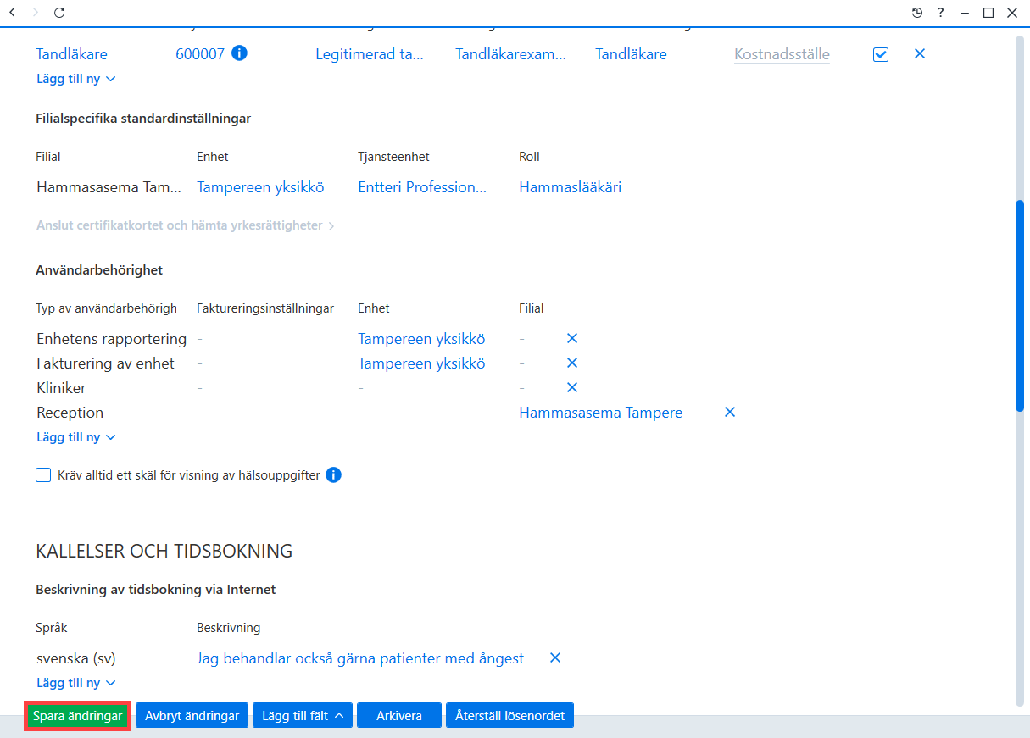Open the history clock icon in title bar
The width and height of the screenshot is (1030, 738).
click(x=917, y=13)
